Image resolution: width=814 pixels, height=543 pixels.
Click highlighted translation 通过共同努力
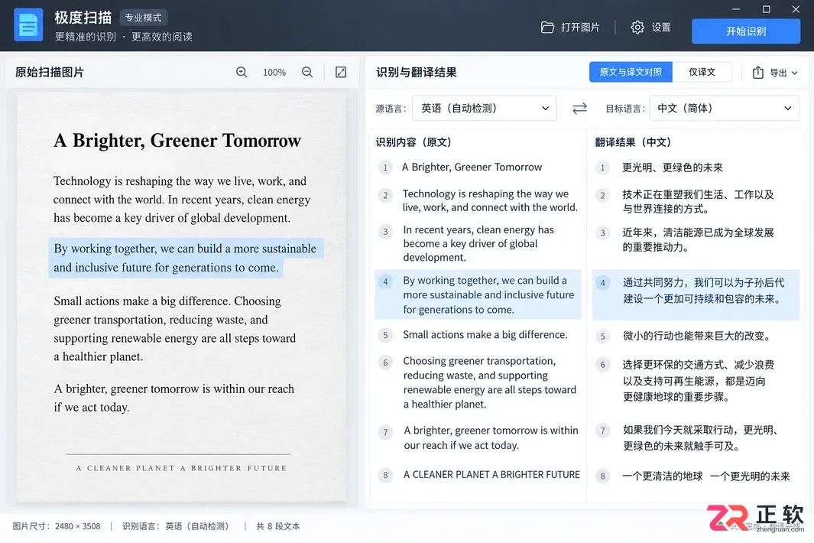click(696, 294)
